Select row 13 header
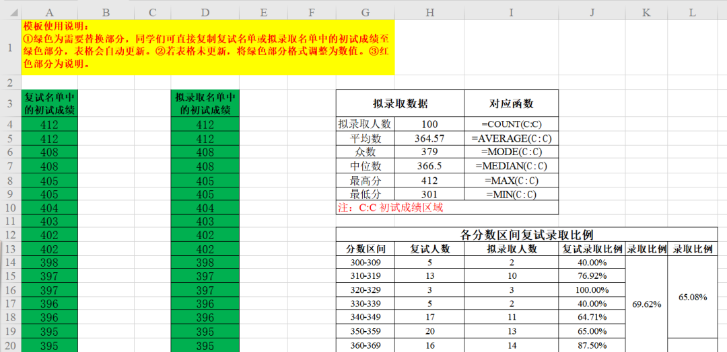727x352 pixels. (10, 249)
